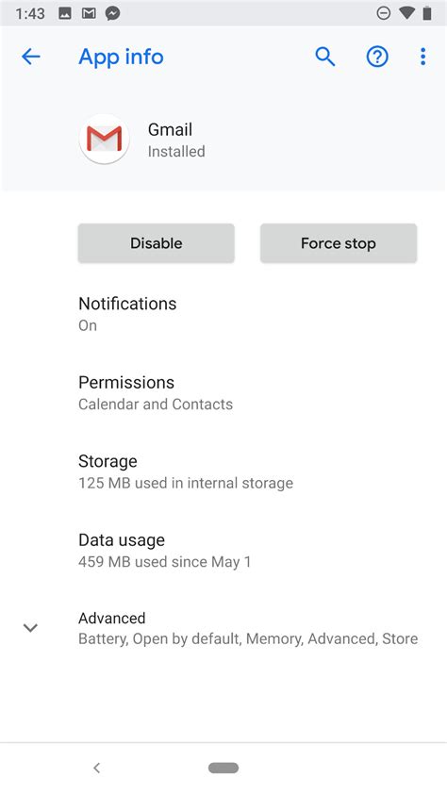Tap the do-not-disturb icon in status bar

pos(384,13)
